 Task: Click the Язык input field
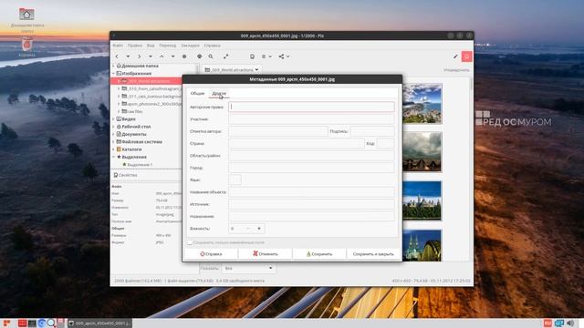click(235, 180)
